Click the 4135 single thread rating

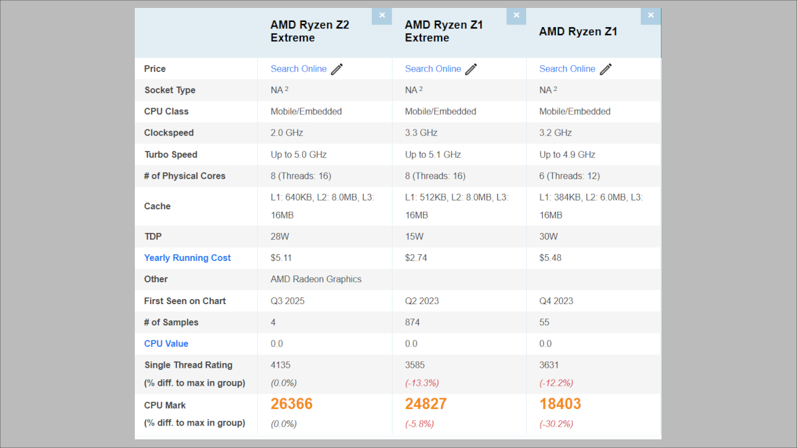tap(280, 365)
